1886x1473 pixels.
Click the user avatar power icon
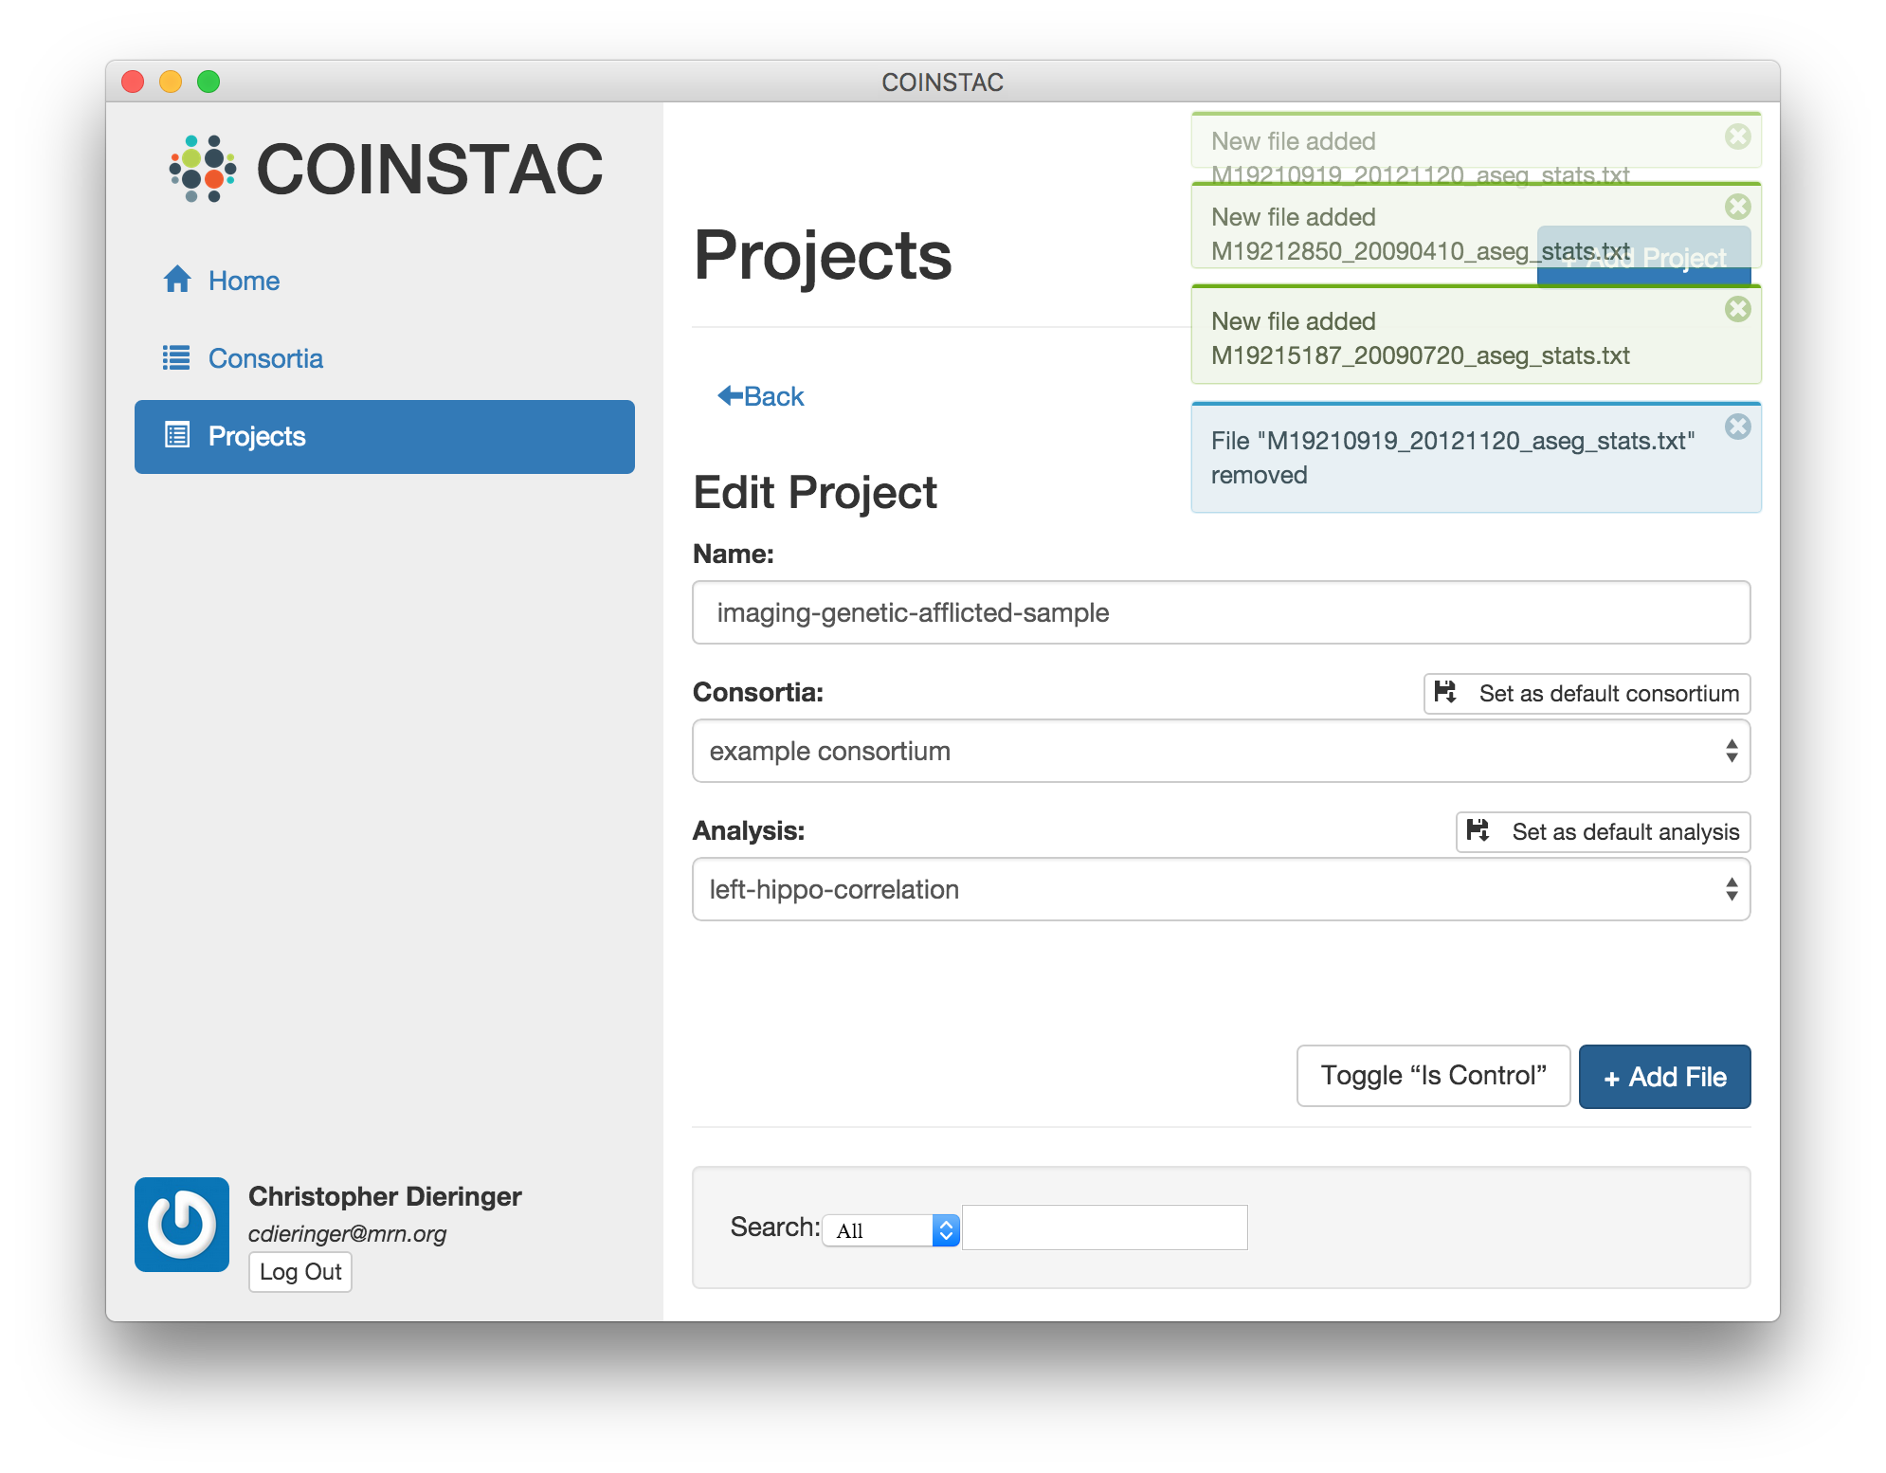(182, 1224)
